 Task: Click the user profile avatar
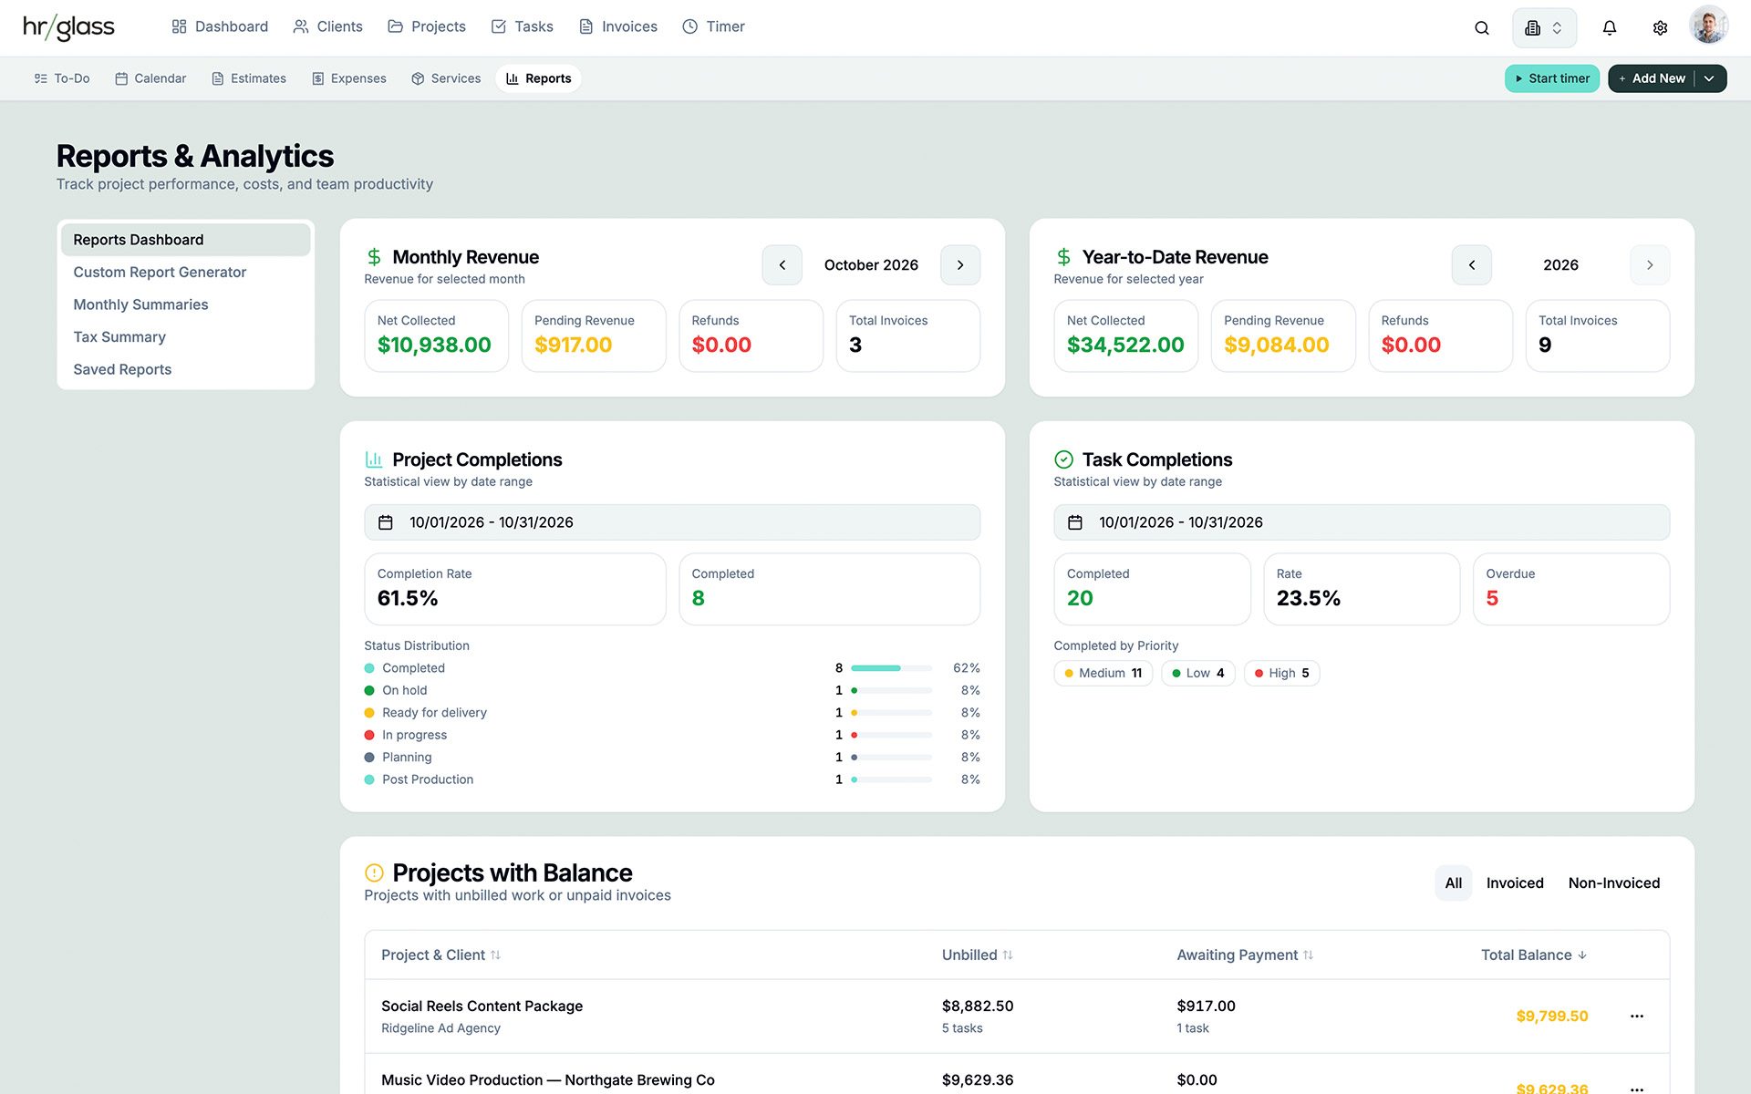point(1708,26)
